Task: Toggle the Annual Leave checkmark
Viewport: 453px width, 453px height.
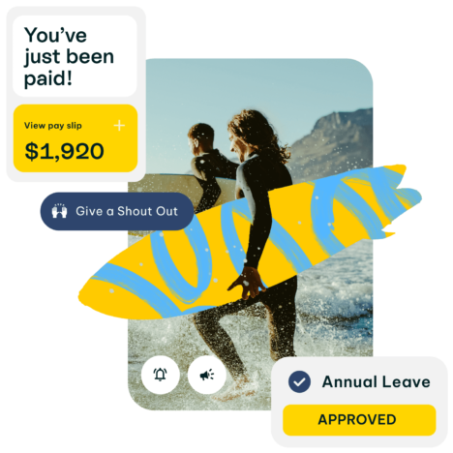Action: pos(299,381)
